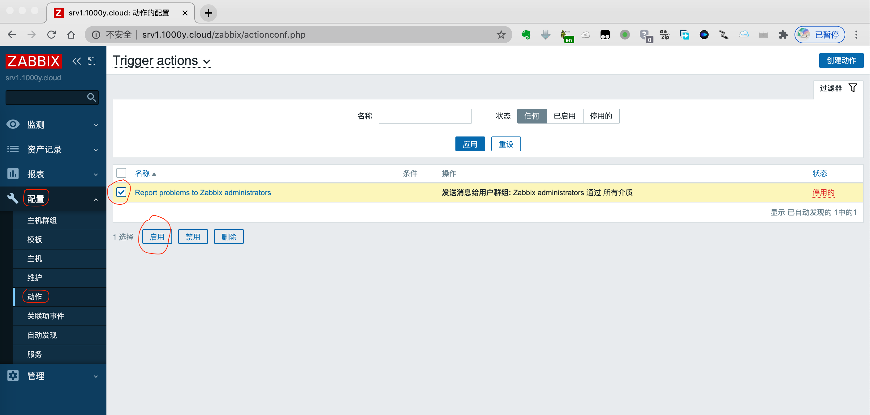Screen dimensions: 870x415
Task: Open the 监测 (Monitoring) eye icon
Action: tap(12, 124)
